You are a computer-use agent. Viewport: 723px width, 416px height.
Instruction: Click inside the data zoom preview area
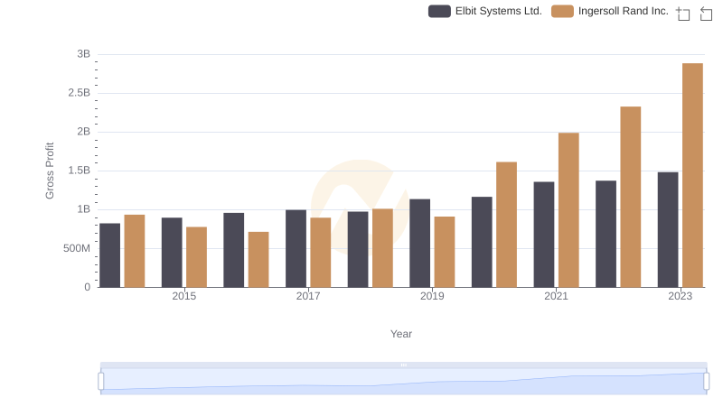403,382
